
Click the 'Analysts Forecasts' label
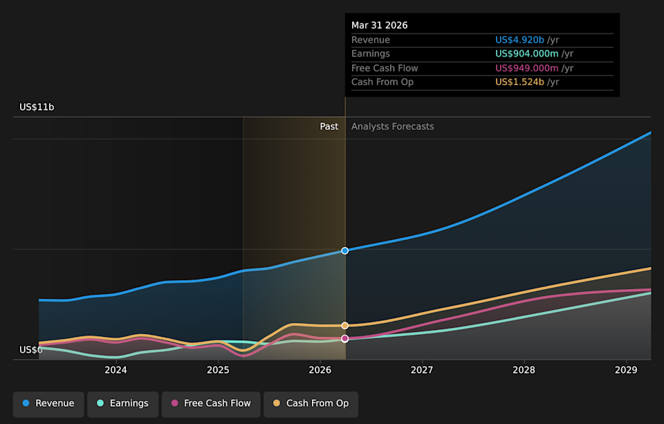393,127
